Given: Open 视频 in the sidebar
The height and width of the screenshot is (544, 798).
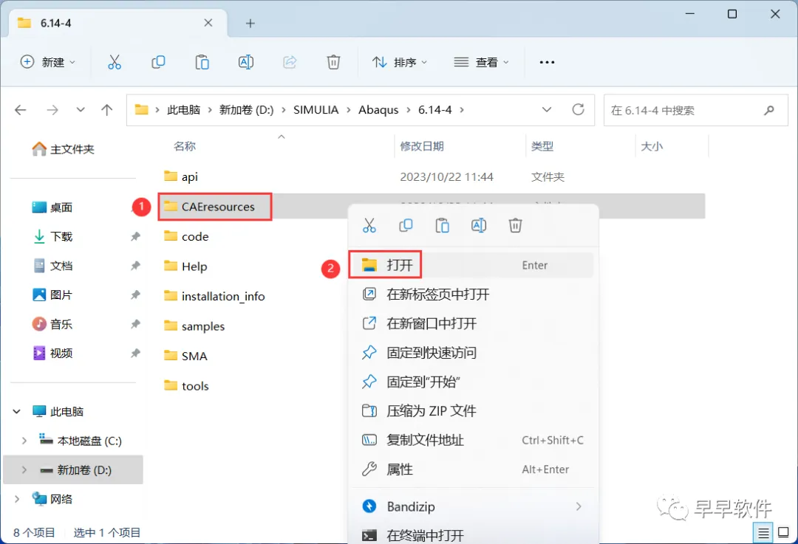Looking at the screenshot, I should tap(52, 353).
